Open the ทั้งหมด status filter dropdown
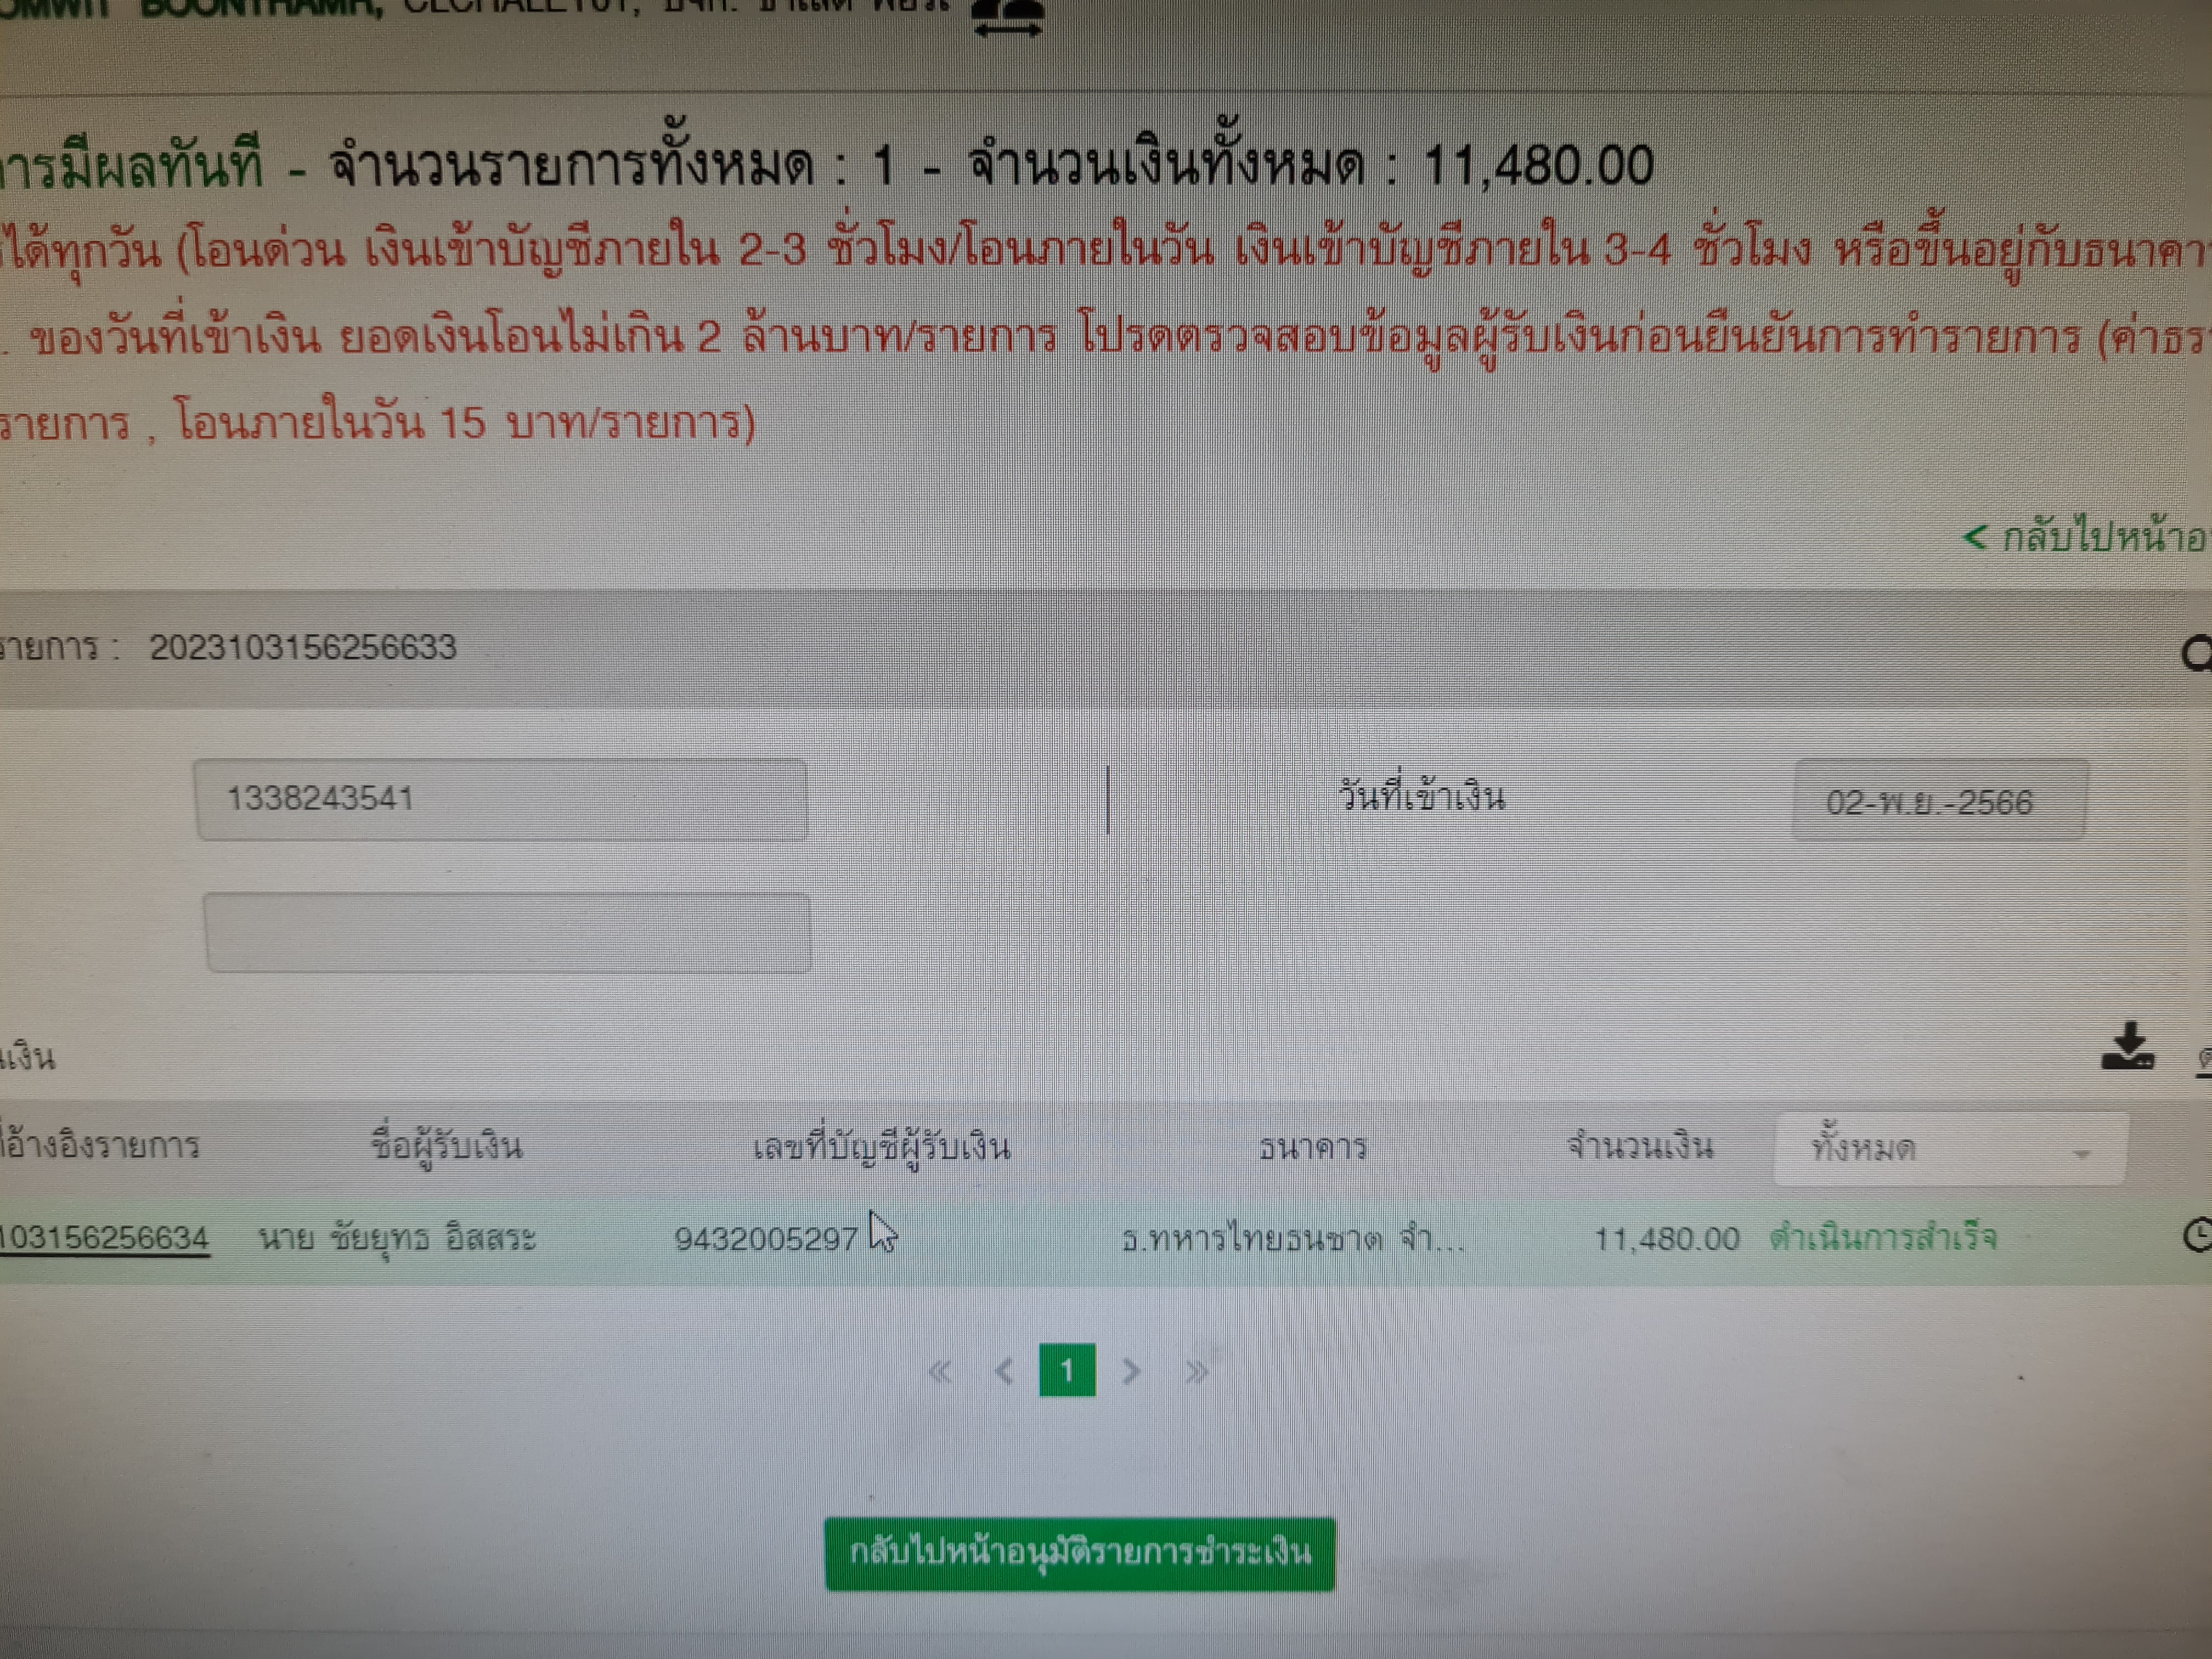Screen dimensions: 2212x1659 pyautogui.click(x=1950, y=1148)
